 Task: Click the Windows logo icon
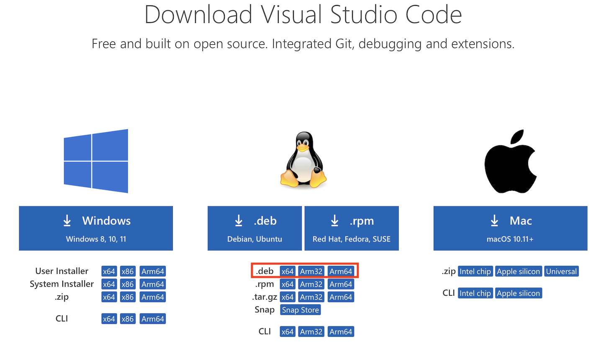tap(96, 161)
